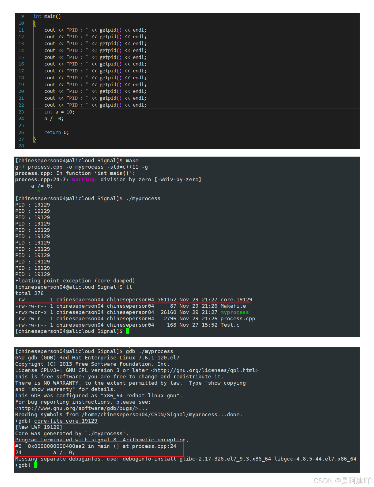Open the gnu.org/licenses/gpl.html link

tap(205, 370)
